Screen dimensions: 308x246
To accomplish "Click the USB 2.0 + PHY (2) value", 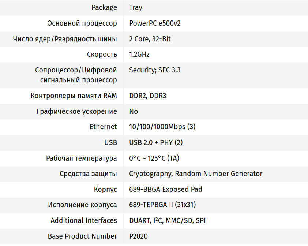I will click(x=156, y=142).
